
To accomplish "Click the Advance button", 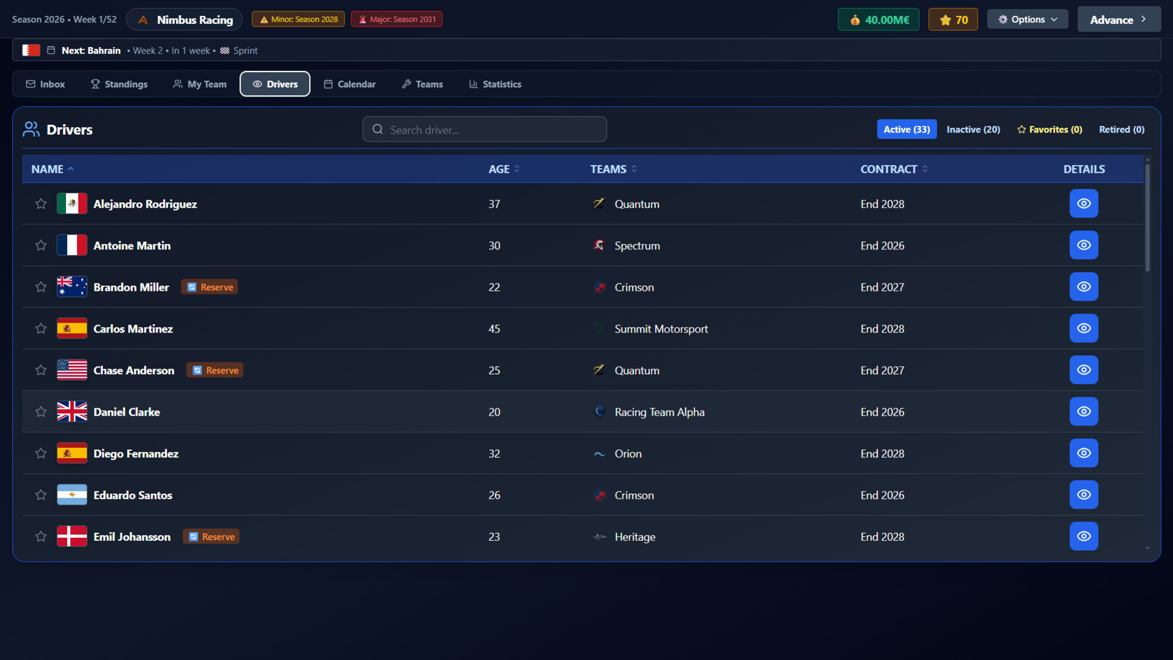I will (1119, 19).
